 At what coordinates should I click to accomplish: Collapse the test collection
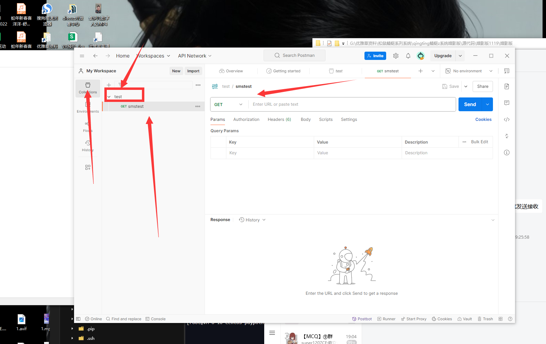pos(109,97)
